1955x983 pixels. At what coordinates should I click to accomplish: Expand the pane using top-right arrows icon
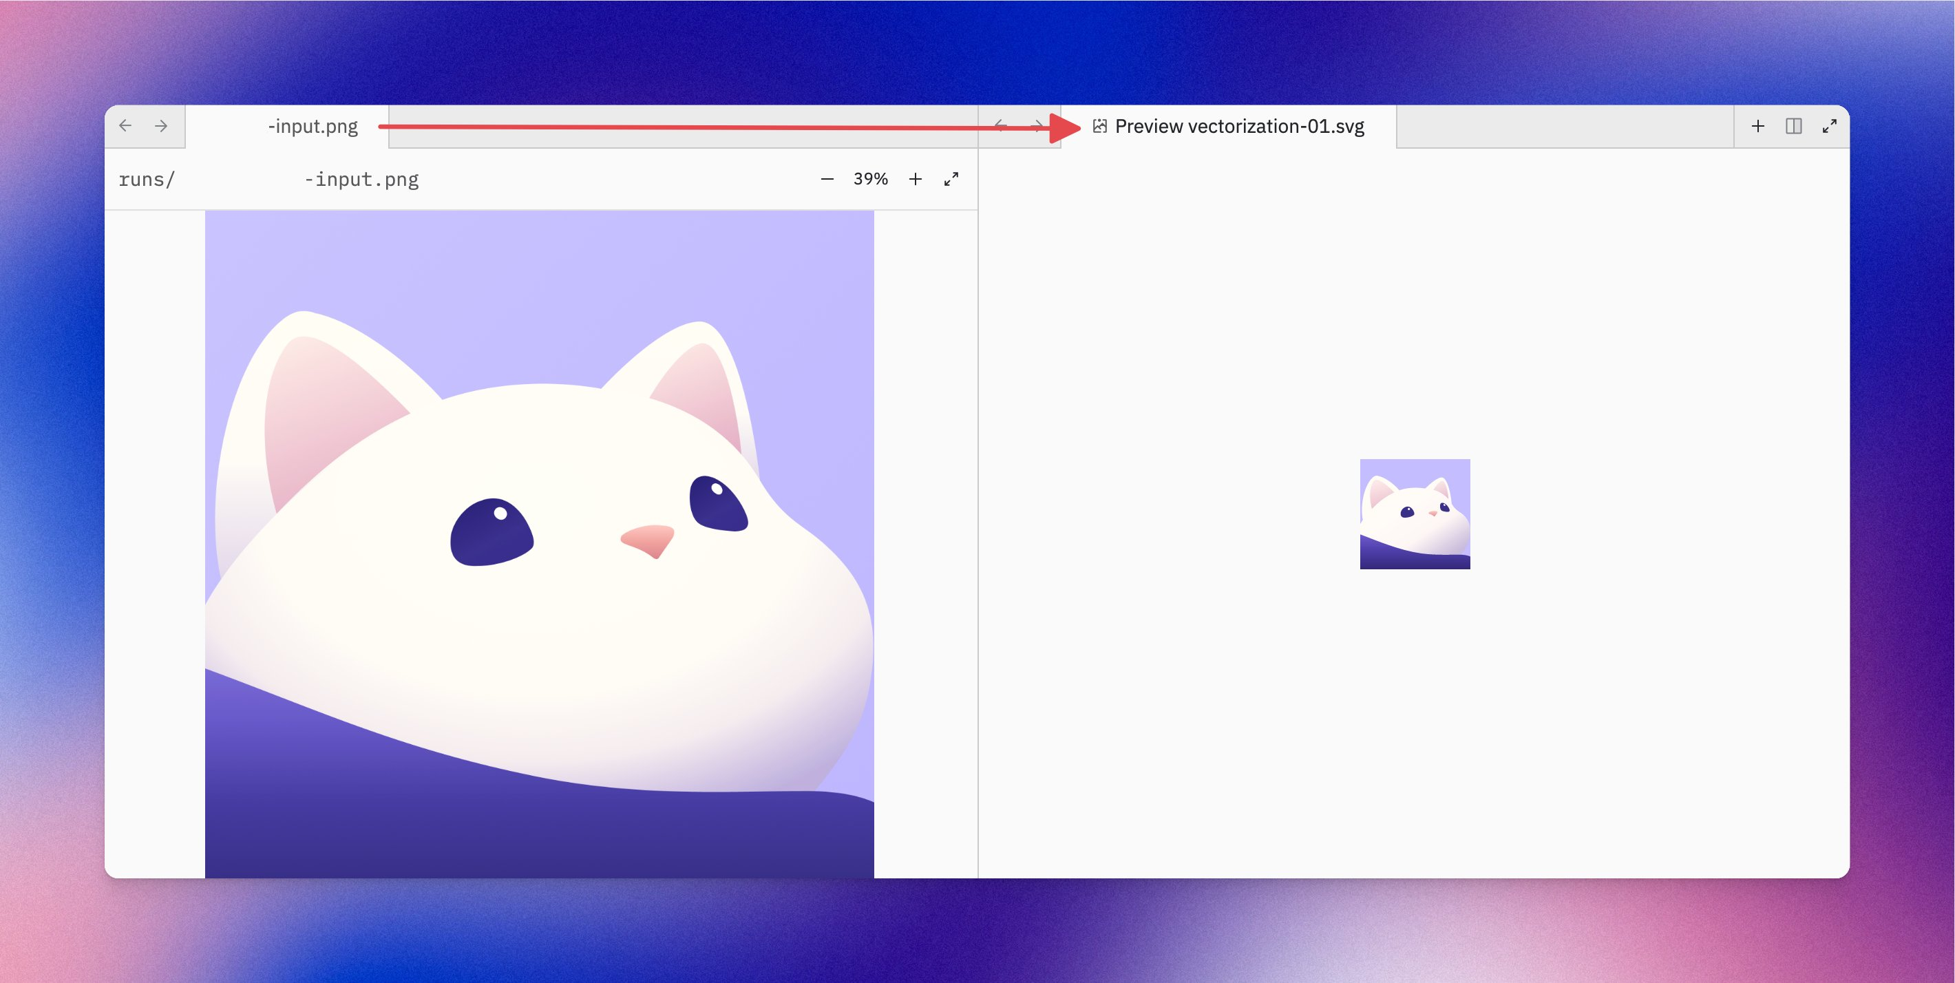tap(1829, 126)
